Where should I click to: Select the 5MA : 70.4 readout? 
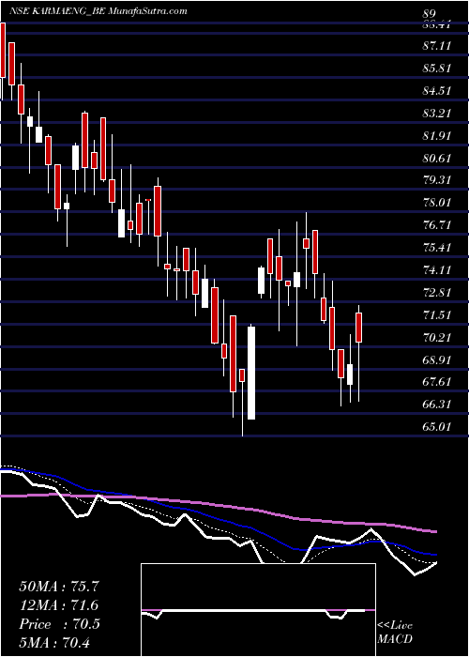click(55, 642)
